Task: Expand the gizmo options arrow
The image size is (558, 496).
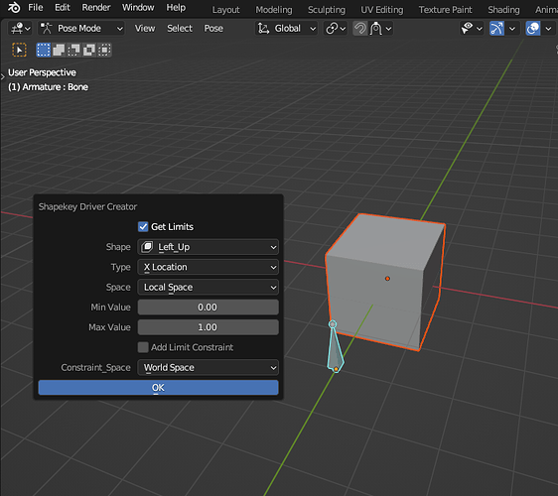Action: click(512, 29)
